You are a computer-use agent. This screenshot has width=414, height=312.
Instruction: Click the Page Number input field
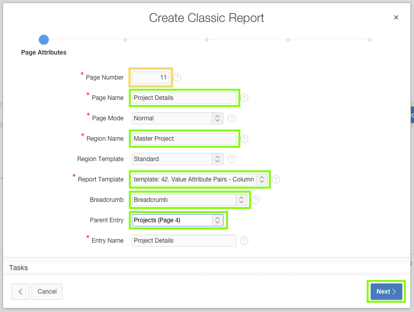tap(150, 77)
